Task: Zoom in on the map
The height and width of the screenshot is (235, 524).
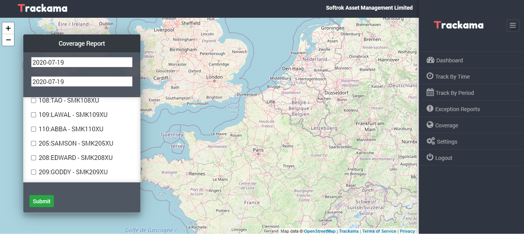Action: 8,28
